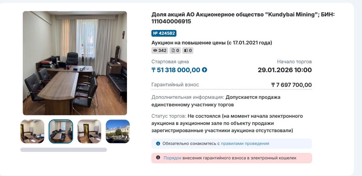Select the street view building thumbnail

pos(118,131)
